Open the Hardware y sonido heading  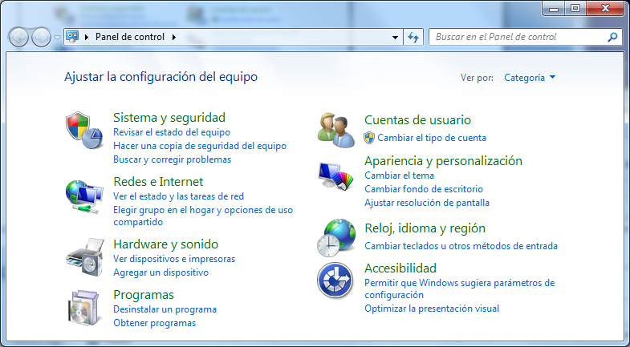click(165, 244)
